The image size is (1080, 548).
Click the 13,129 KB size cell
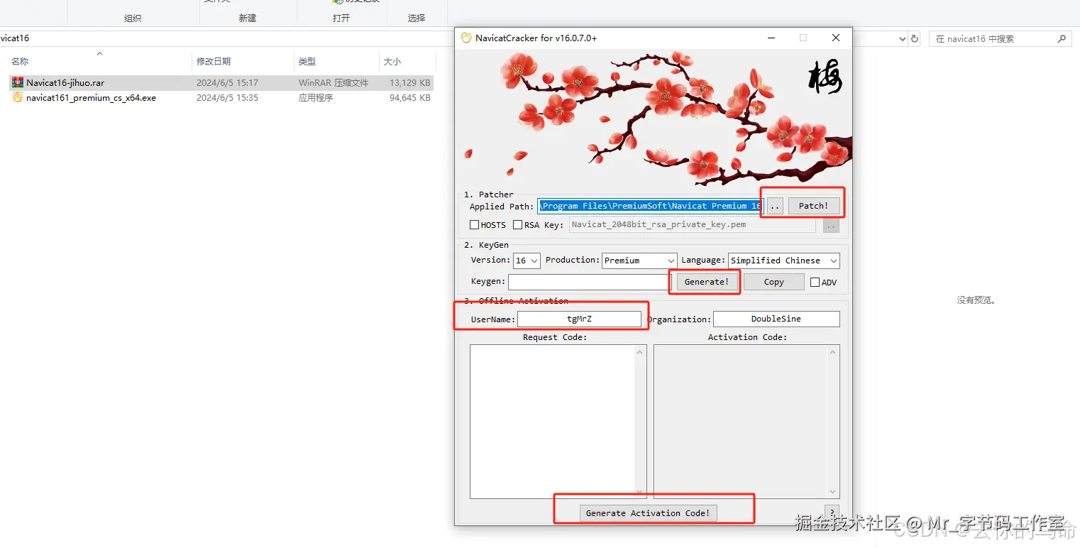[x=410, y=83]
